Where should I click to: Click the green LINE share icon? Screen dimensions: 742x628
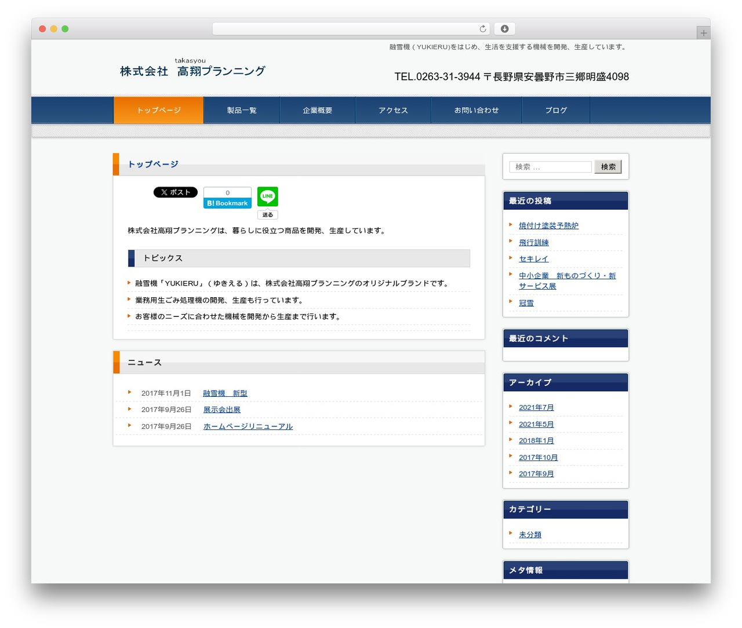tap(267, 196)
